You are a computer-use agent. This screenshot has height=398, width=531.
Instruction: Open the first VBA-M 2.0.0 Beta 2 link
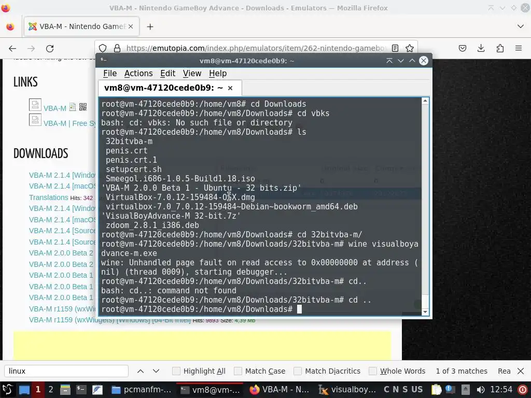pyautogui.click(x=61, y=253)
